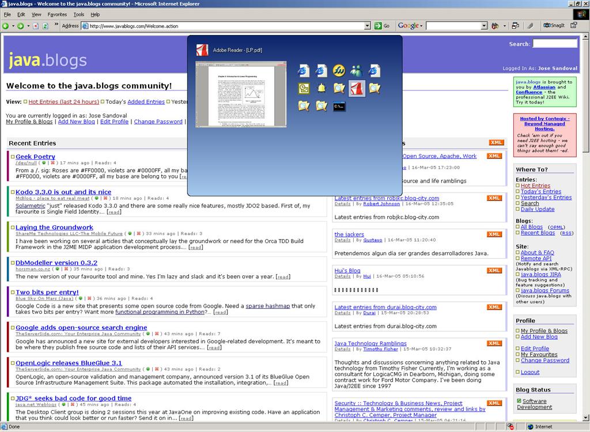Open the Back button history dropdown arrow
Viewport: 590px width, 432px height.
(13, 26)
